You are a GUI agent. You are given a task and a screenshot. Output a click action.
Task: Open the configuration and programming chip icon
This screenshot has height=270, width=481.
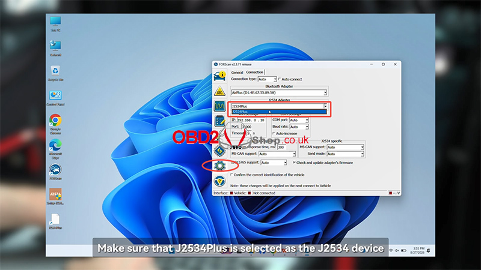[x=219, y=151]
